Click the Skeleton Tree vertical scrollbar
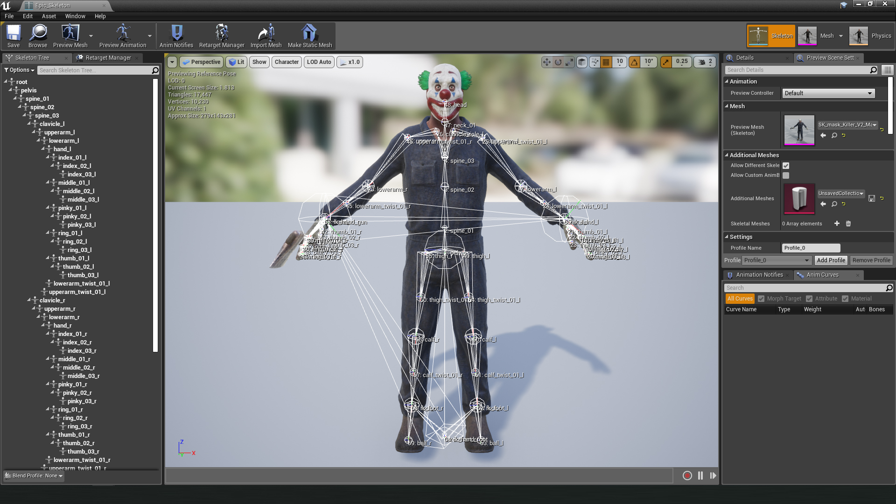This screenshot has height=504, width=896. pos(155,215)
